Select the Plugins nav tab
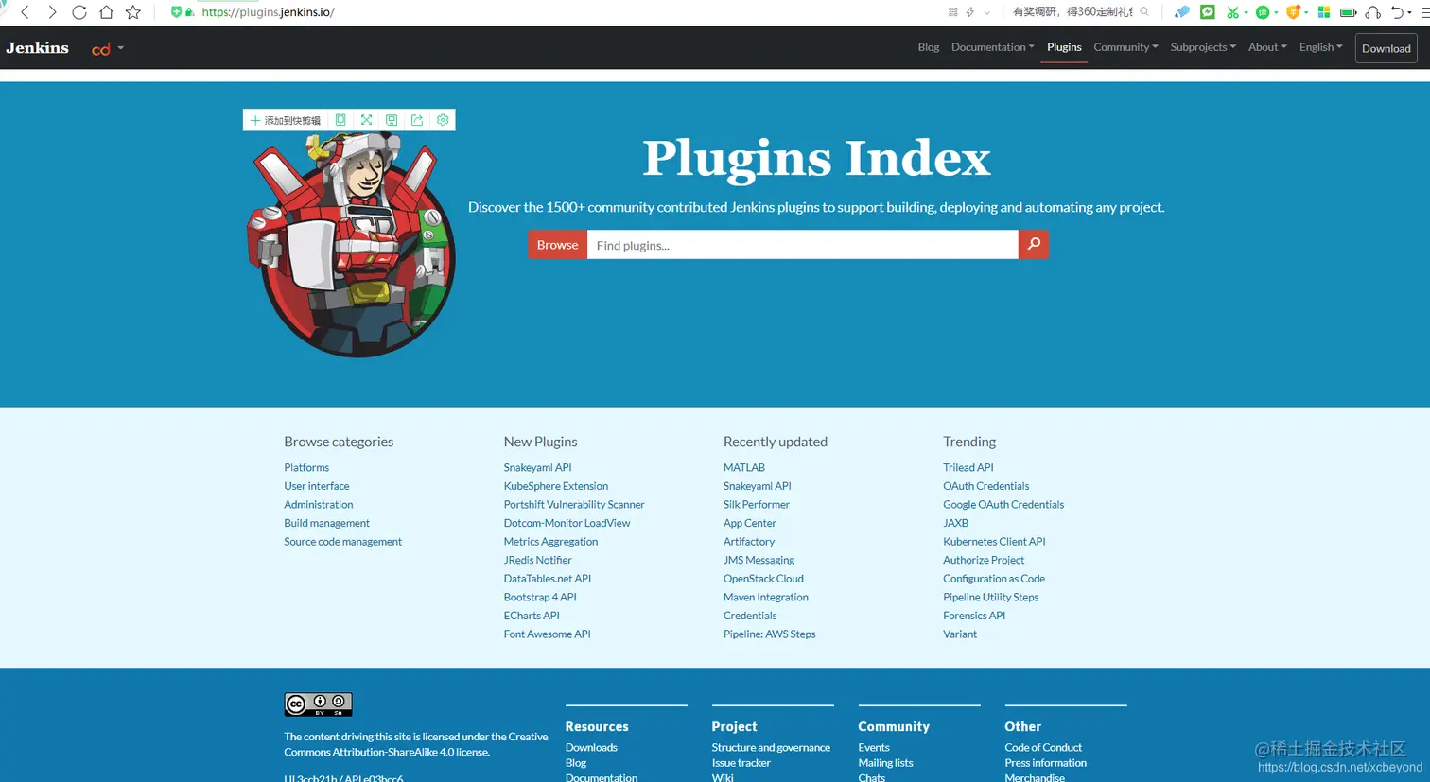Screen dimensions: 1430x782 point(1064,47)
